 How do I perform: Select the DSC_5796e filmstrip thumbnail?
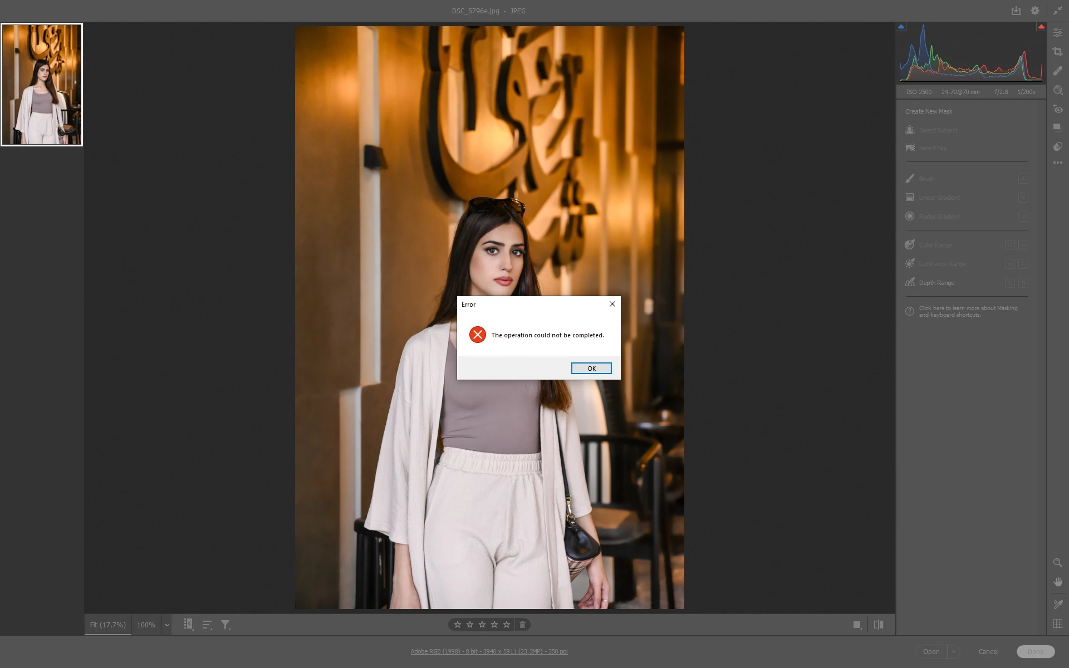point(42,85)
